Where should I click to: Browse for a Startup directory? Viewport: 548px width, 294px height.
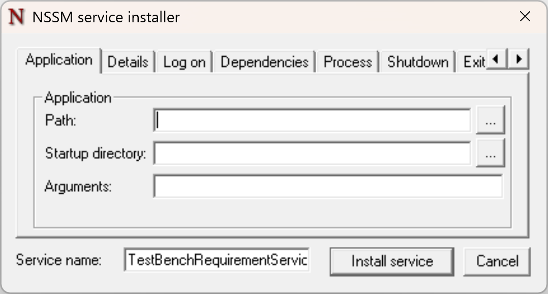pyautogui.click(x=490, y=153)
